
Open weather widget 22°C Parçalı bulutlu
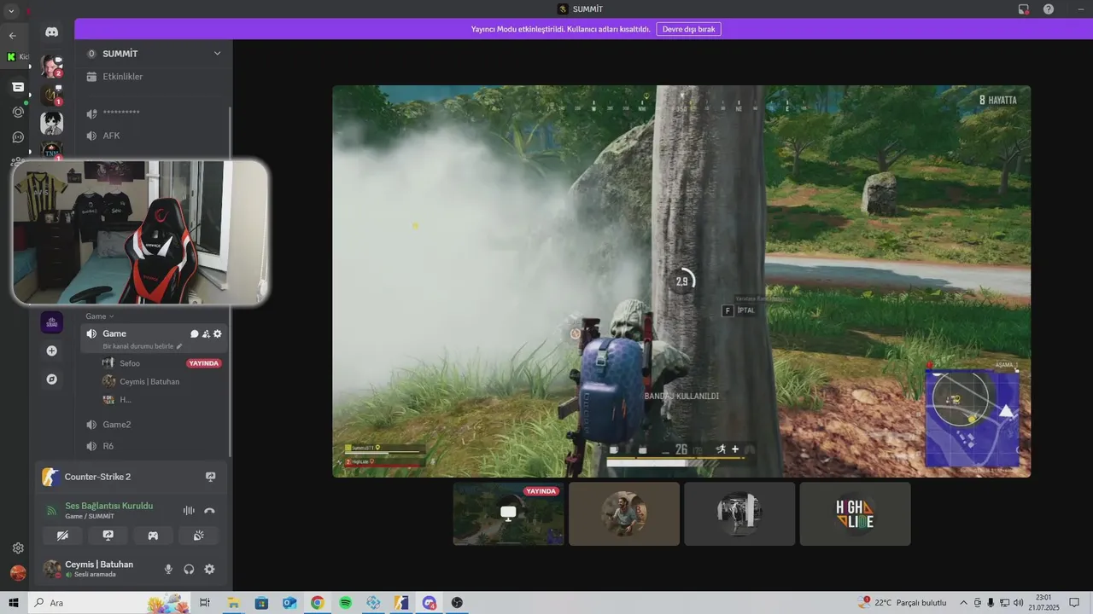pyautogui.click(x=902, y=603)
